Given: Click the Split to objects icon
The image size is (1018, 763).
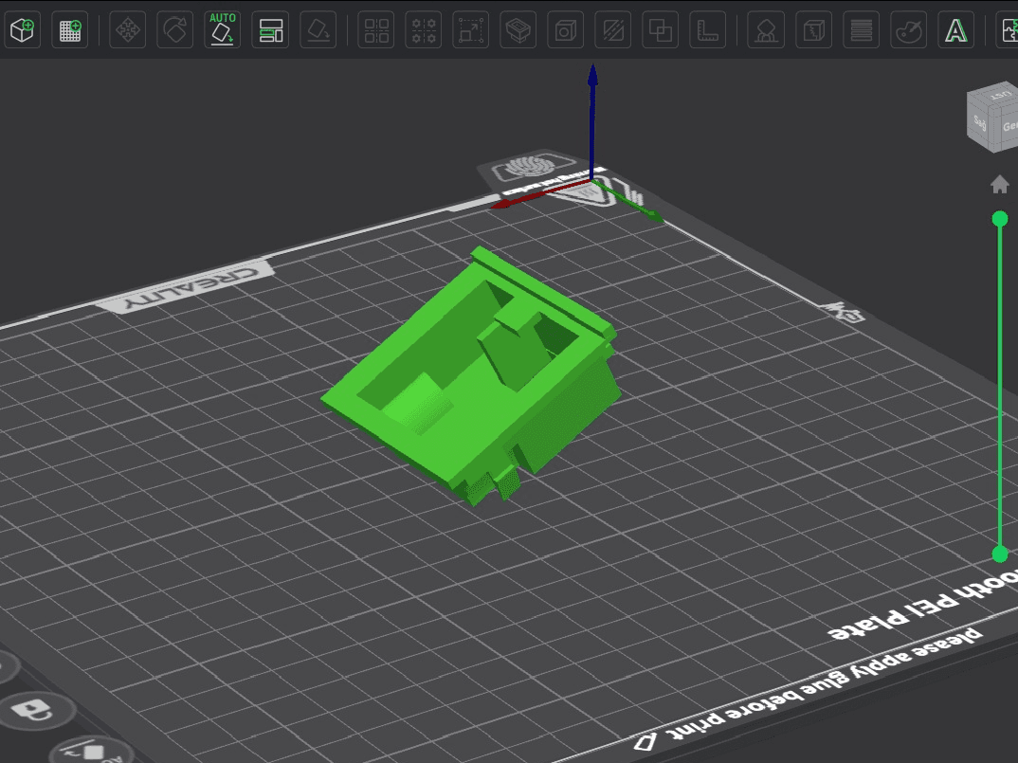Looking at the screenshot, I should [x=376, y=30].
